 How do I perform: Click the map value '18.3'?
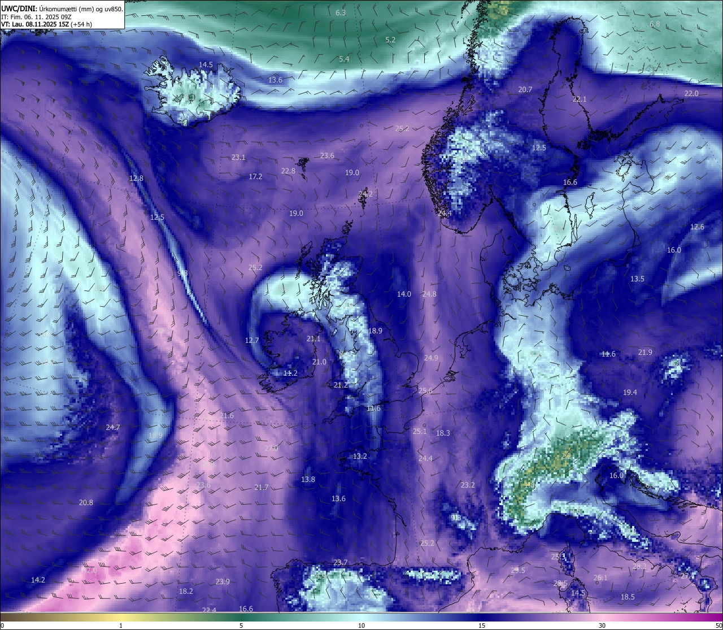pos(443,433)
